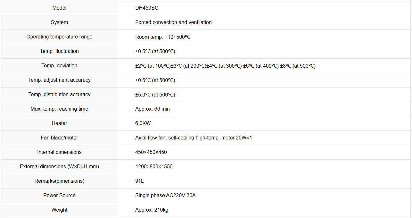This screenshot has width=412, height=218.
Task: Click the ±5.0℃ (at 500℃) value
Action: pyautogui.click(x=155, y=95)
